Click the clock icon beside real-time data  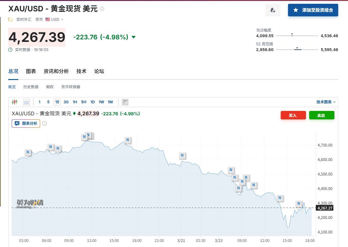(10, 50)
